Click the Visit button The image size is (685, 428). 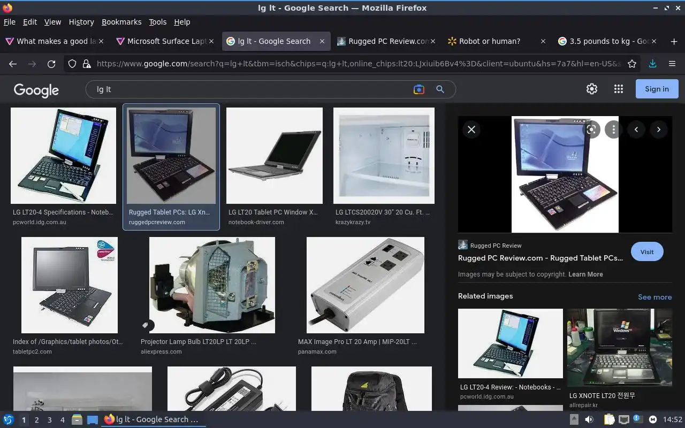(647, 252)
